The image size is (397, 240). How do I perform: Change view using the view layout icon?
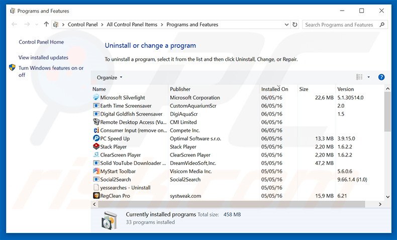coord(359,77)
